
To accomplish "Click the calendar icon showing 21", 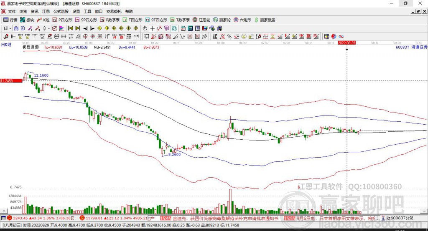I will tap(183, 28).
